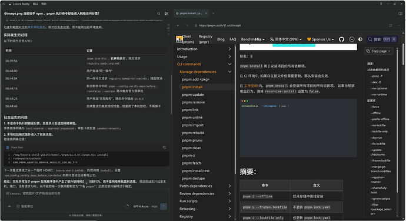Click the 搜索 search box on pnpm site
406x221 pixels.
click(x=382, y=39)
